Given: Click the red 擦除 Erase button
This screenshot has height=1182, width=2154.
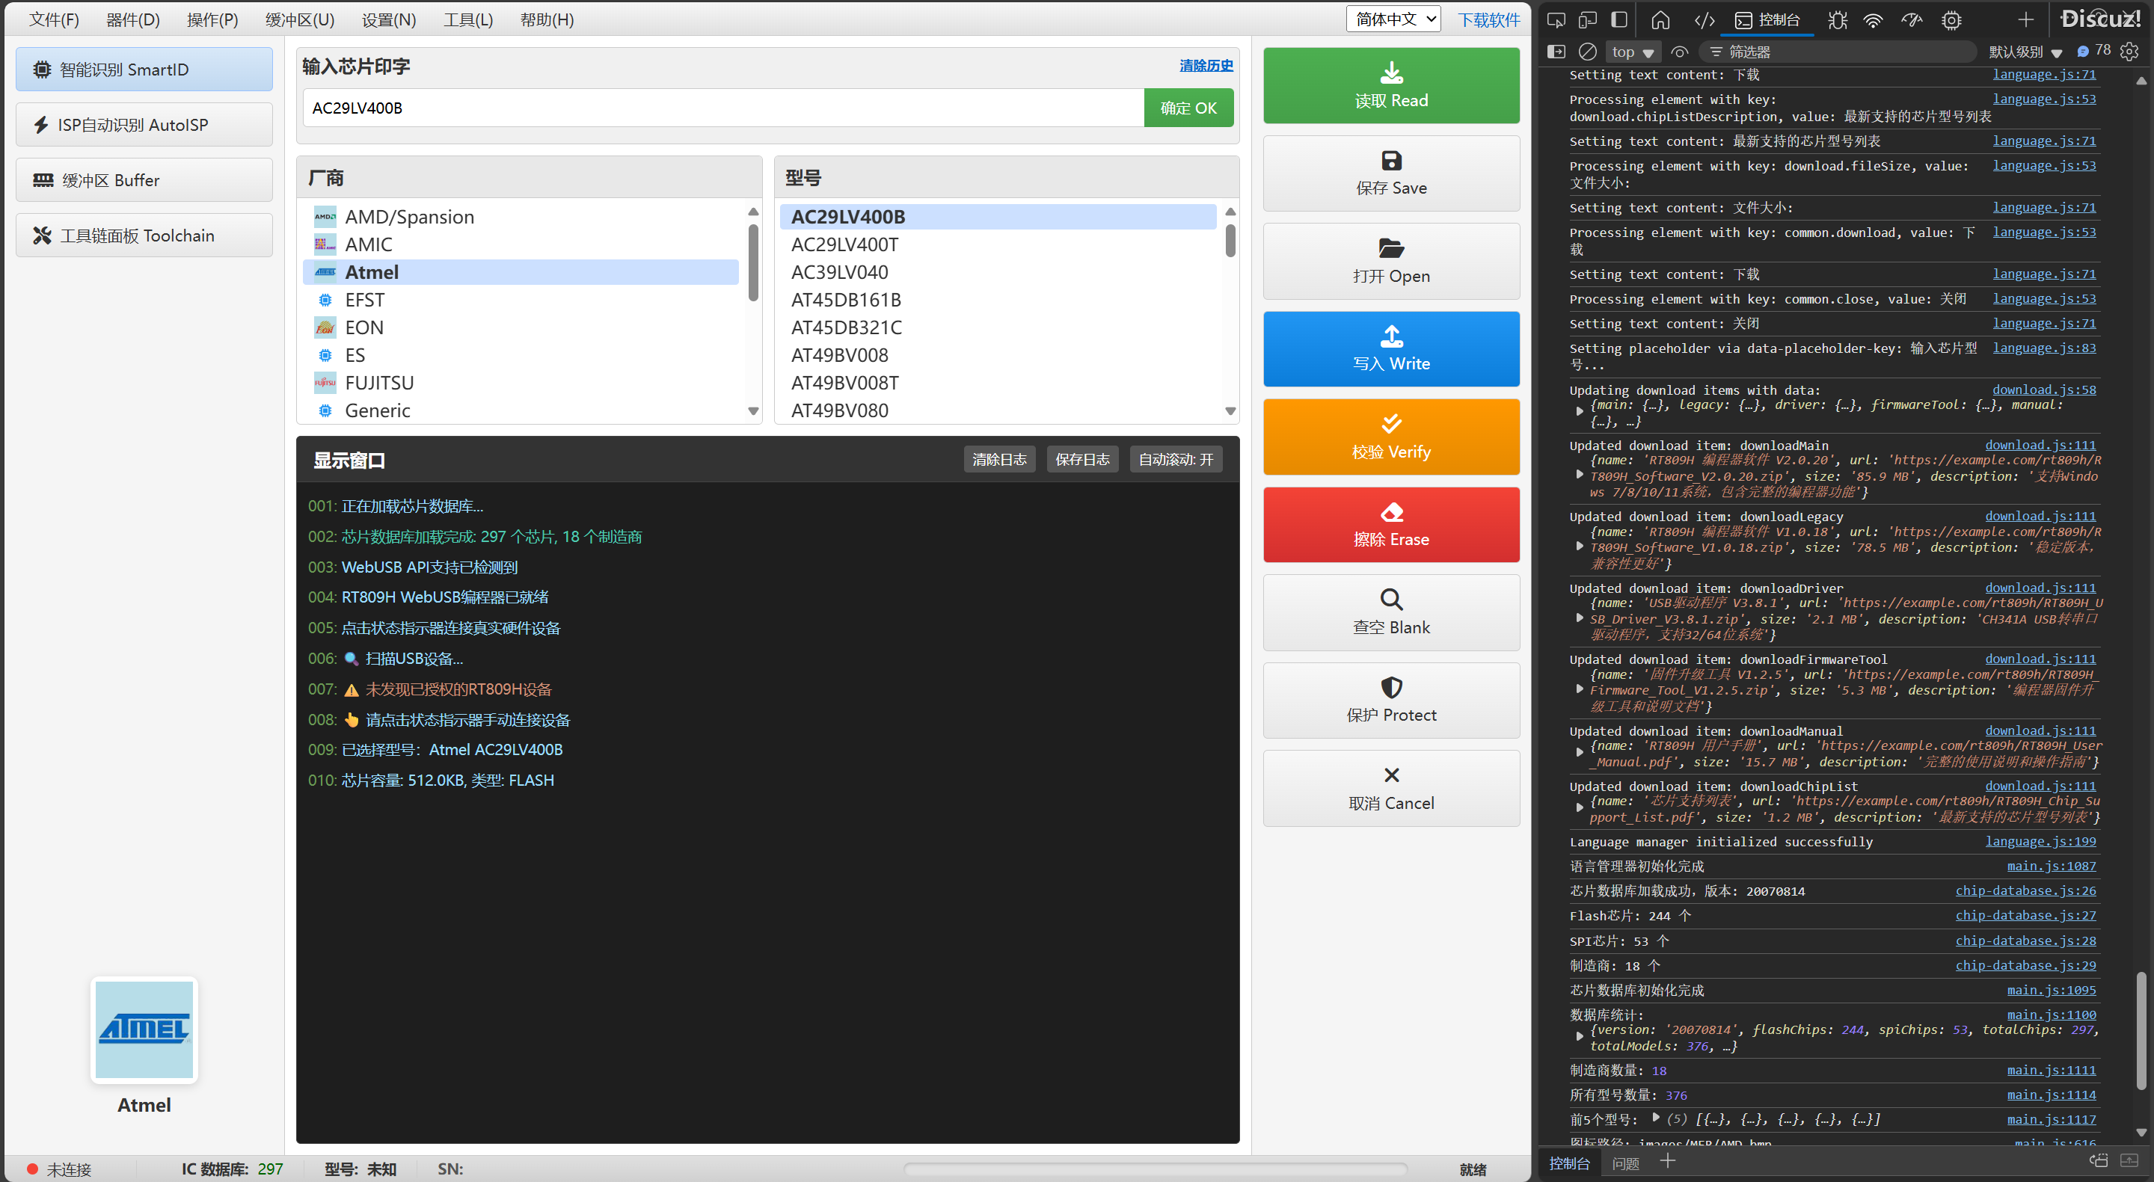Looking at the screenshot, I should click(x=1390, y=524).
